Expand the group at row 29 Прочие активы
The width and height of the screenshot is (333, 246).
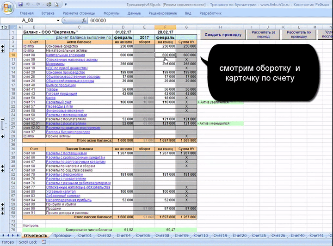(x=3, y=137)
